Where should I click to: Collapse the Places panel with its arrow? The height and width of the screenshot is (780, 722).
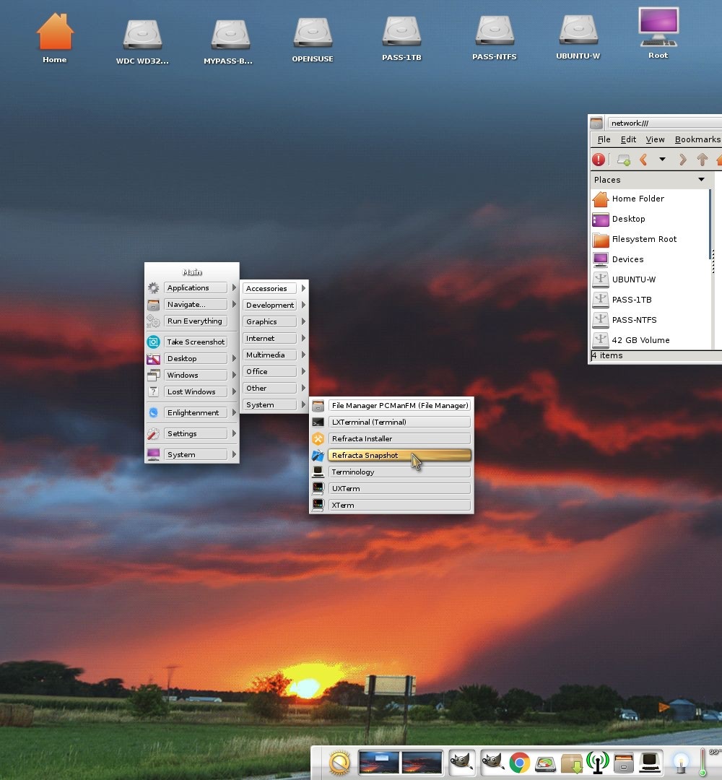pos(700,180)
